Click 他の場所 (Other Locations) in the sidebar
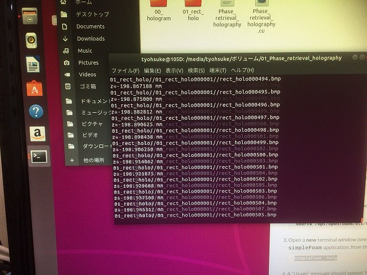The height and width of the screenshot is (275, 367). point(93,160)
